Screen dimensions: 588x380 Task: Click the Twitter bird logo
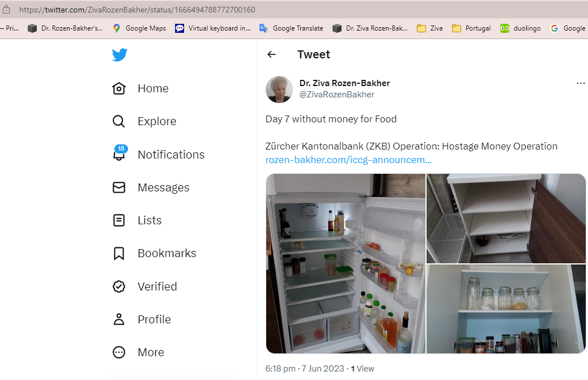(x=120, y=55)
